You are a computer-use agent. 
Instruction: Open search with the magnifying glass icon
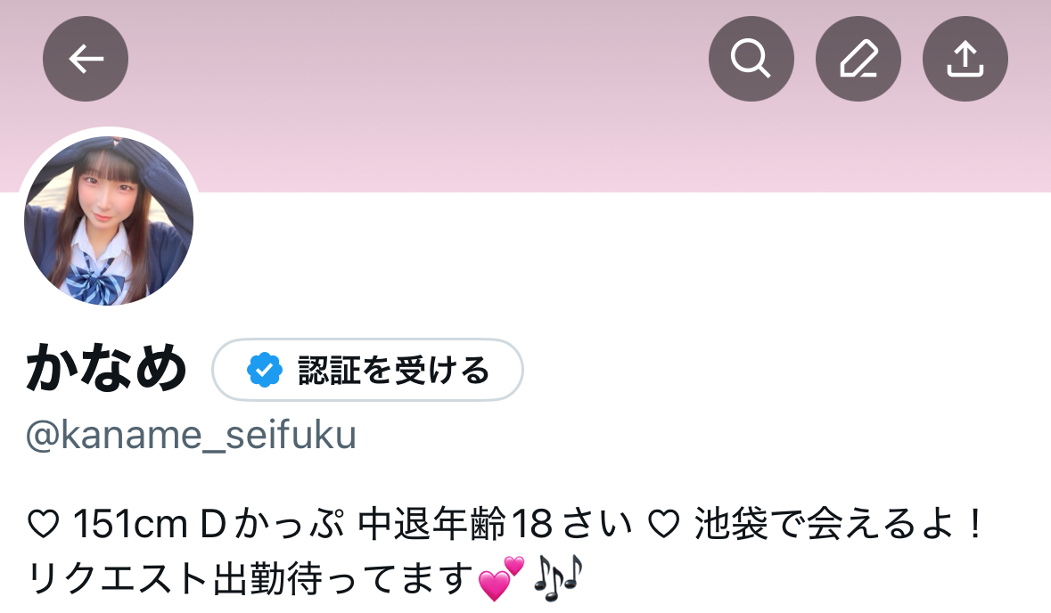[x=751, y=59]
